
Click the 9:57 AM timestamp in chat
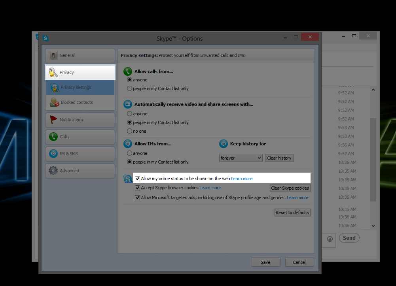click(346, 154)
